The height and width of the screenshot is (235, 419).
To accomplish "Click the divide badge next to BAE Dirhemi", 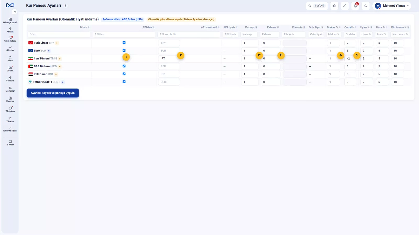I will pos(60,66).
